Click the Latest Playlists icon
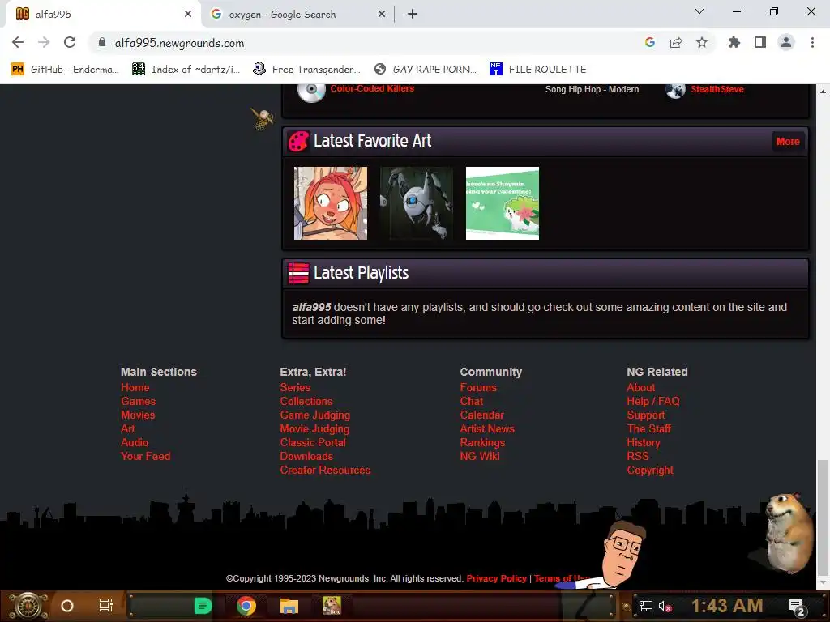 point(298,274)
